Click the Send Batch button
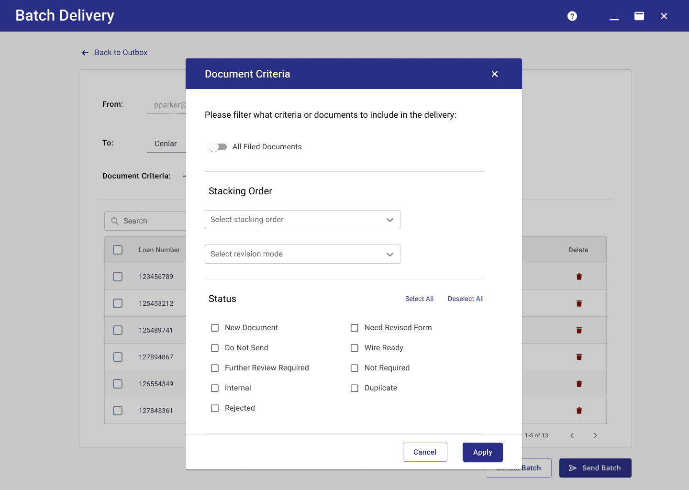The width and height of the screenshot is (689, 490). pyautogui.click(x=595, y=468)
